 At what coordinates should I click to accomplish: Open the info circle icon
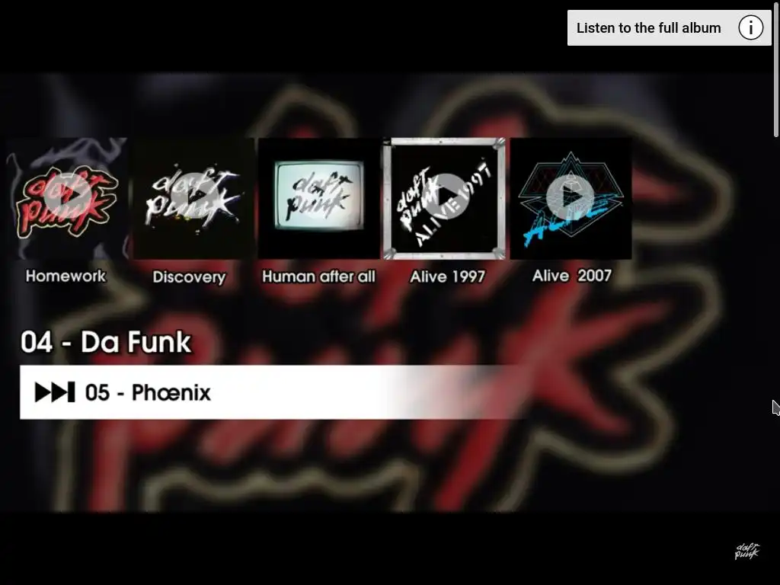[750, 27]
